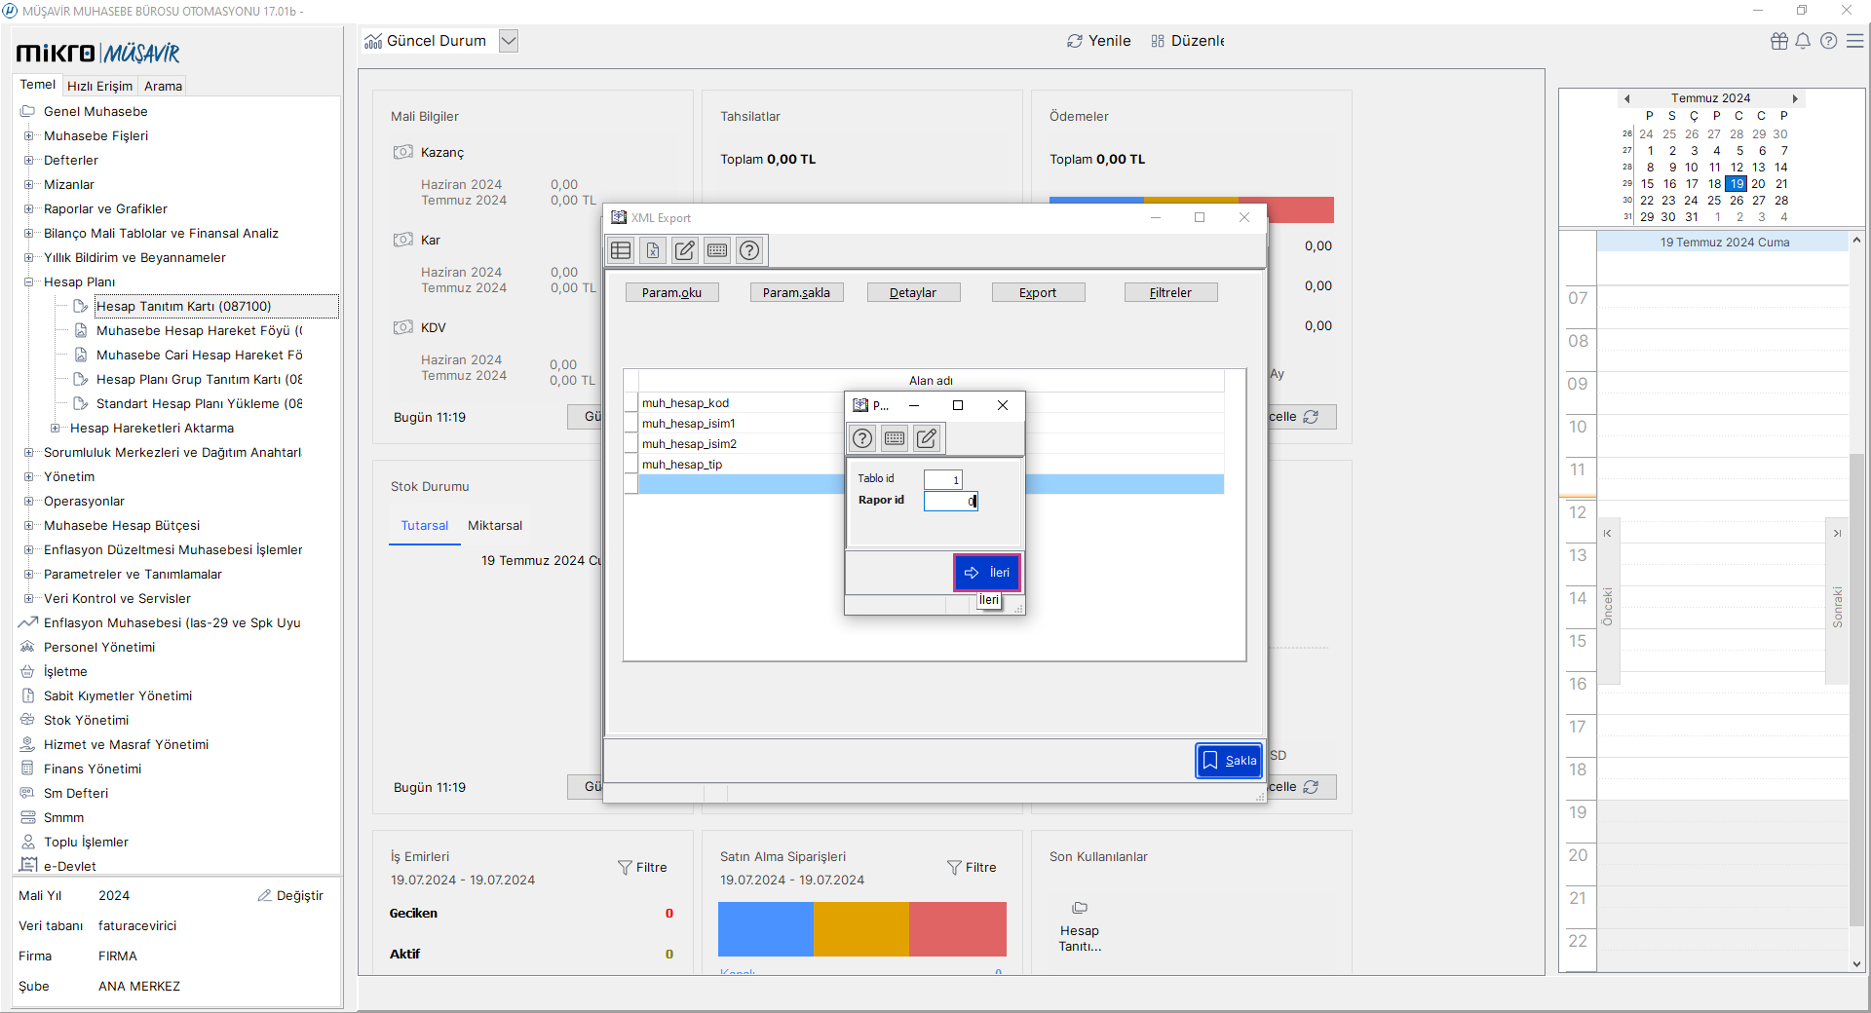1871x1013 pixels.
Task: Click the Önceki side arrow in day view
Action: point(1608,601)
